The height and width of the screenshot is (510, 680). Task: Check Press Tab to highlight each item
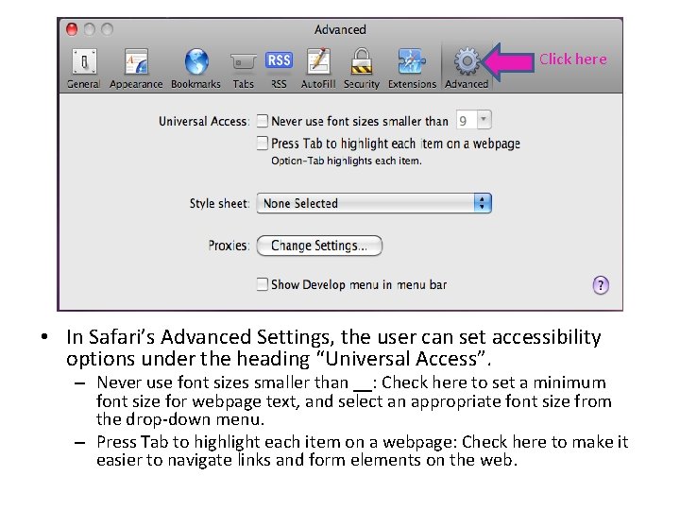click(x=263, y=144)
